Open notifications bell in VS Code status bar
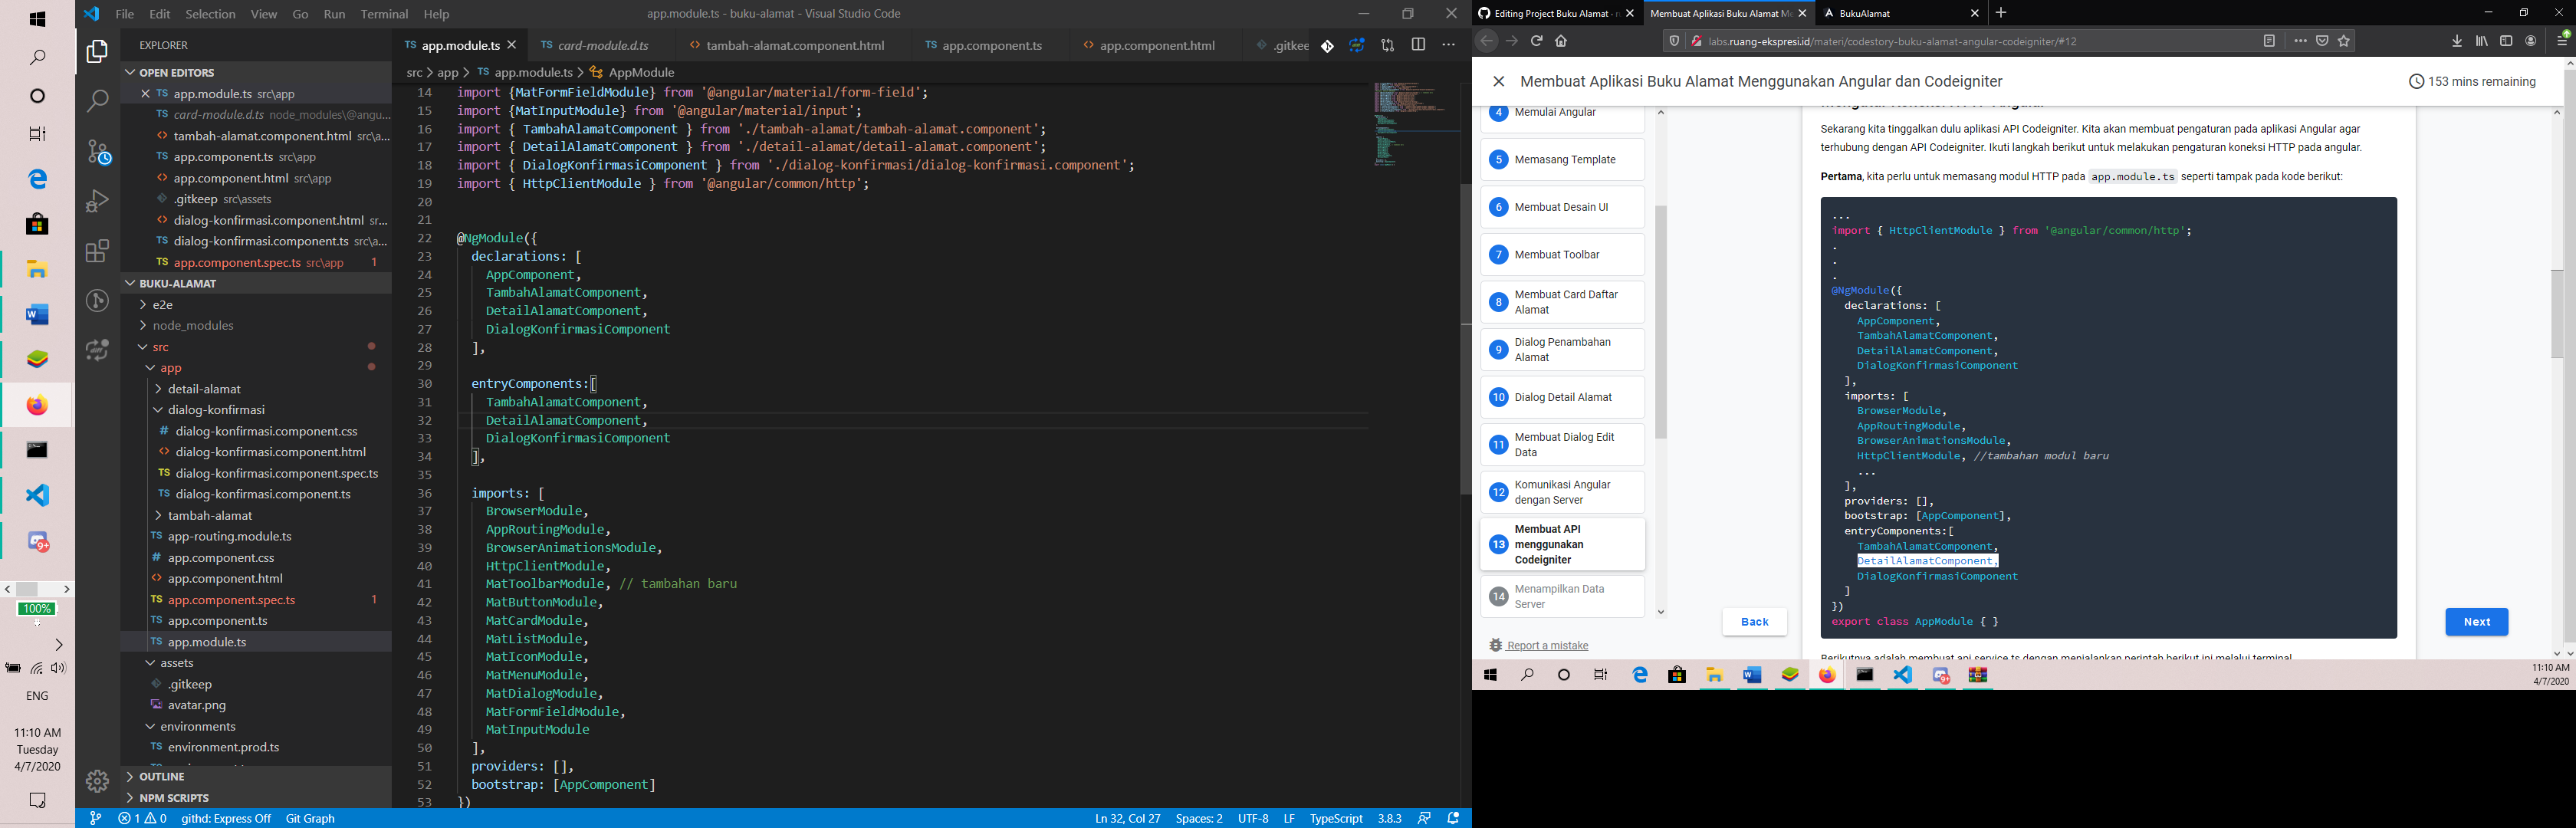 1454,818
